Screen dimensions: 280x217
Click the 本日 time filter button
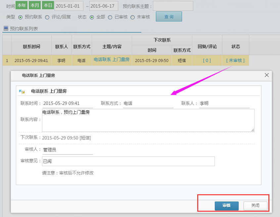point(48,6)
